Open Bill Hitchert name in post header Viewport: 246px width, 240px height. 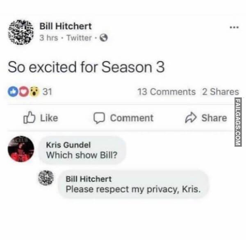[x=66, y=26]
